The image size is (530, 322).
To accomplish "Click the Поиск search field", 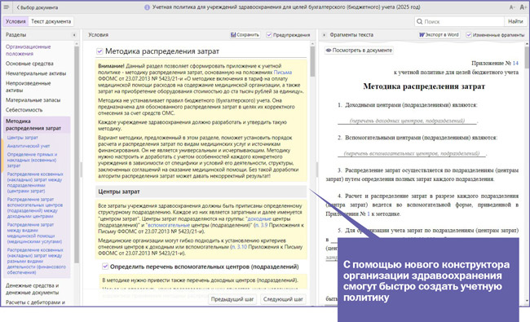I will [459, 21].
